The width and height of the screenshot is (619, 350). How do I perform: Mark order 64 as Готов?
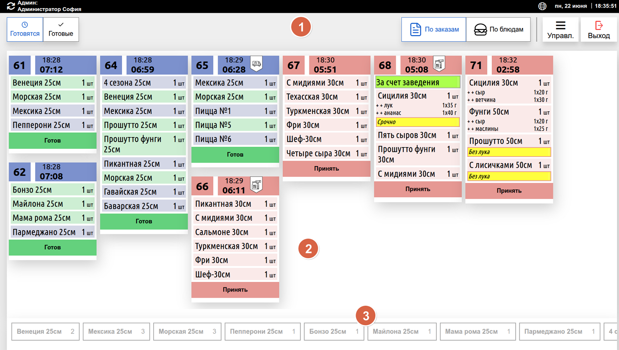144,222
